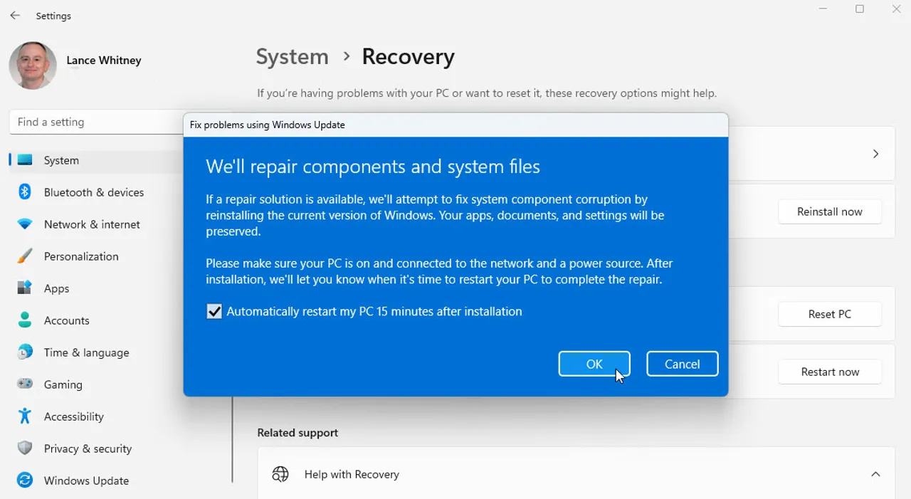911x499 pixels.
Task: Collapse the Help with Recovery section
Action: 875,474
